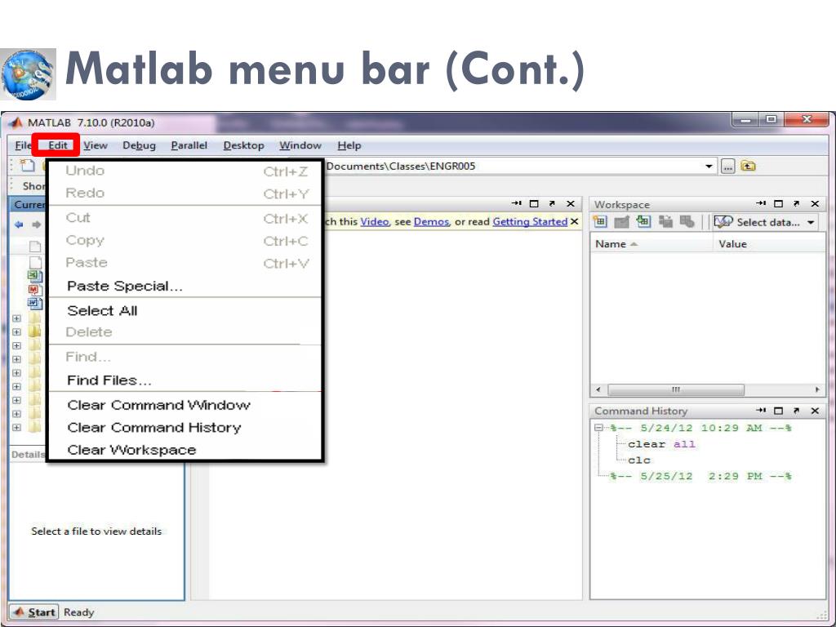Image resolution: width=836 pixels, height=627 pixels.
Task: Click the New file icon in the toolbar
Action: (27, 165)
